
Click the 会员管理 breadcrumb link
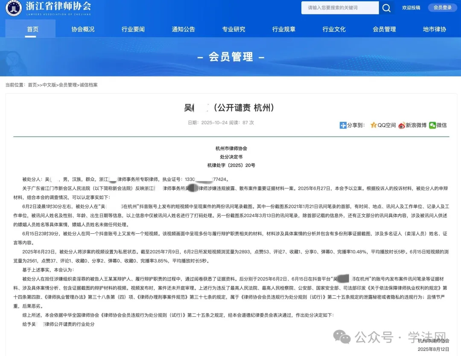(x=67, y=85)
